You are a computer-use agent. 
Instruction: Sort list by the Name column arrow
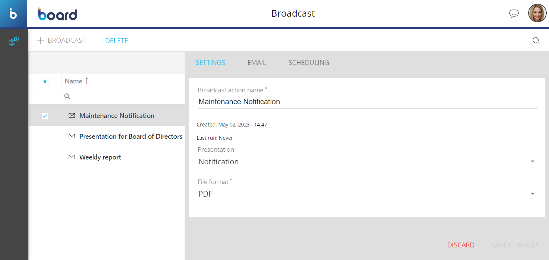coord(86,81)
